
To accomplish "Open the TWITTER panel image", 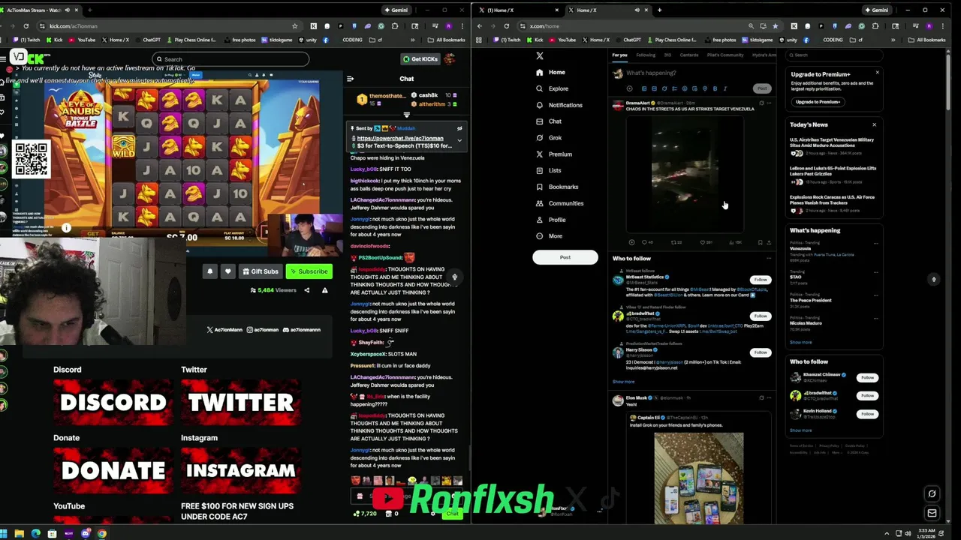I will 240,403.
